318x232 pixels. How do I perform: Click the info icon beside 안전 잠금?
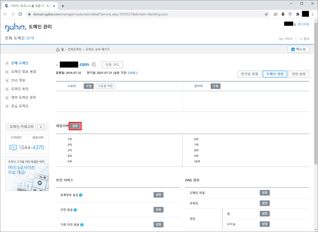pyautogui.click(x=75, y=210)
